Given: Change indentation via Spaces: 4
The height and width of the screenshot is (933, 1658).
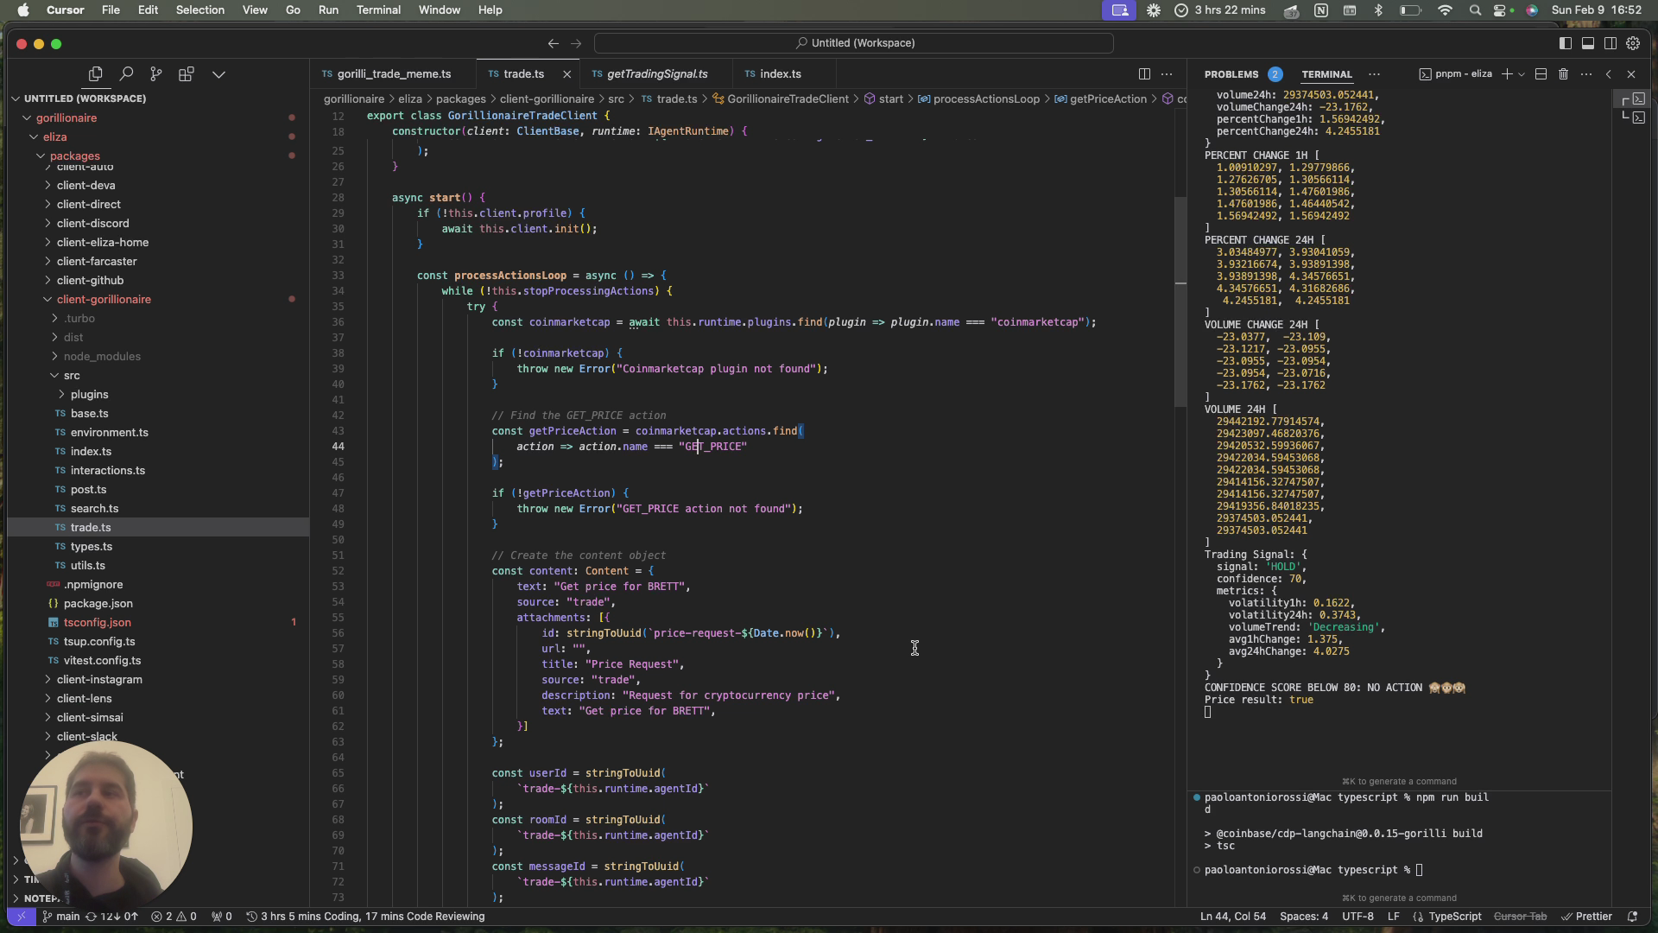Looking at the screenshot, I should point(1304,917).
